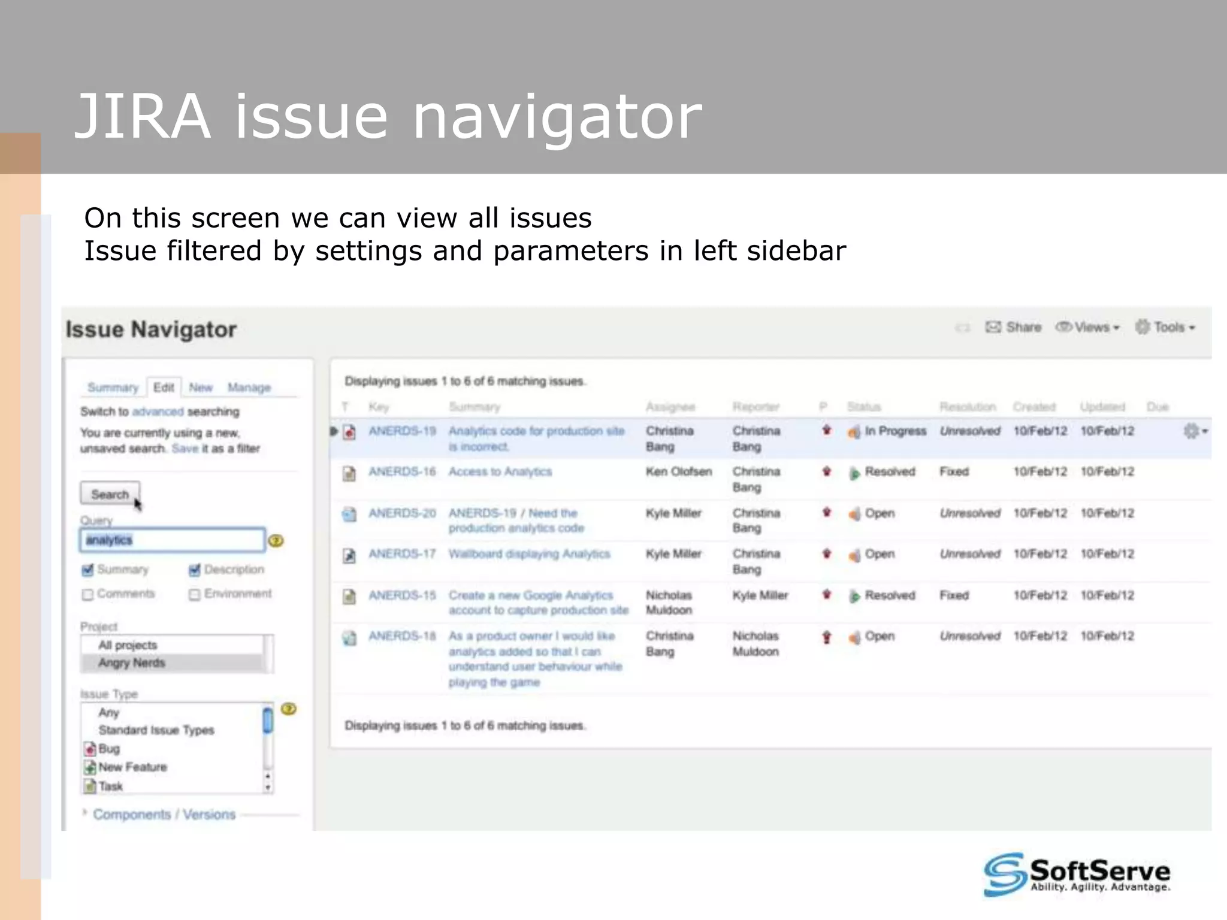Click the issue type icon for ANERDS-15
The height and width of the screenshot is (920, 1227).
click(349, 596)
